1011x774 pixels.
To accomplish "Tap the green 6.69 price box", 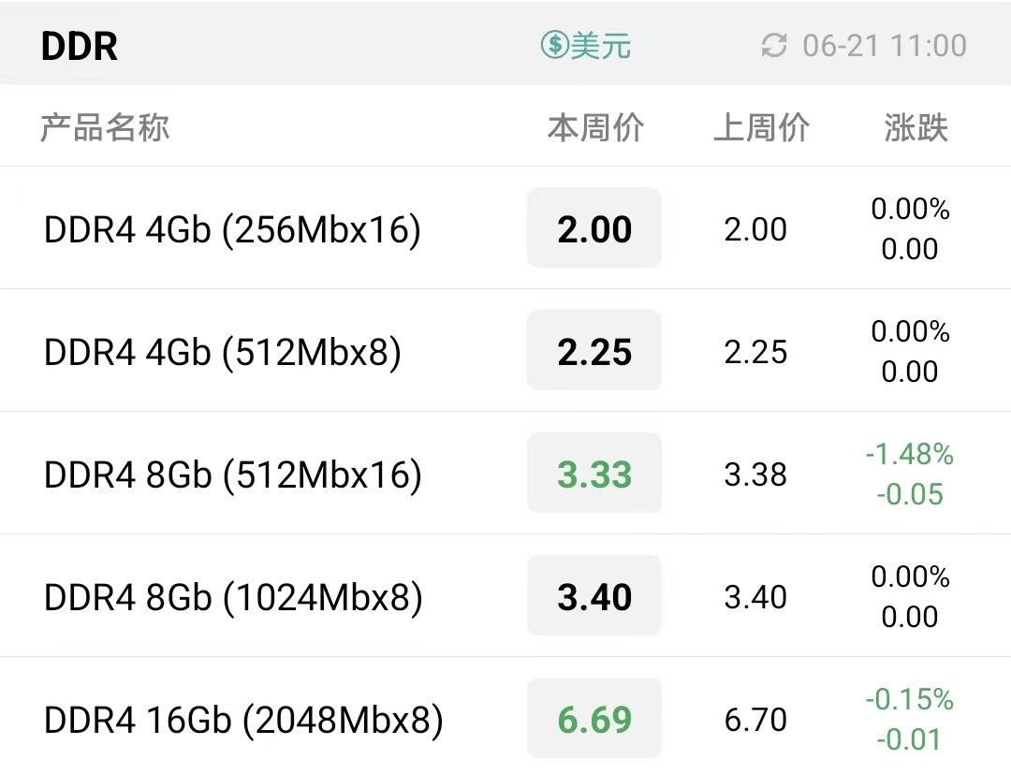I will (x=594, y=718).
